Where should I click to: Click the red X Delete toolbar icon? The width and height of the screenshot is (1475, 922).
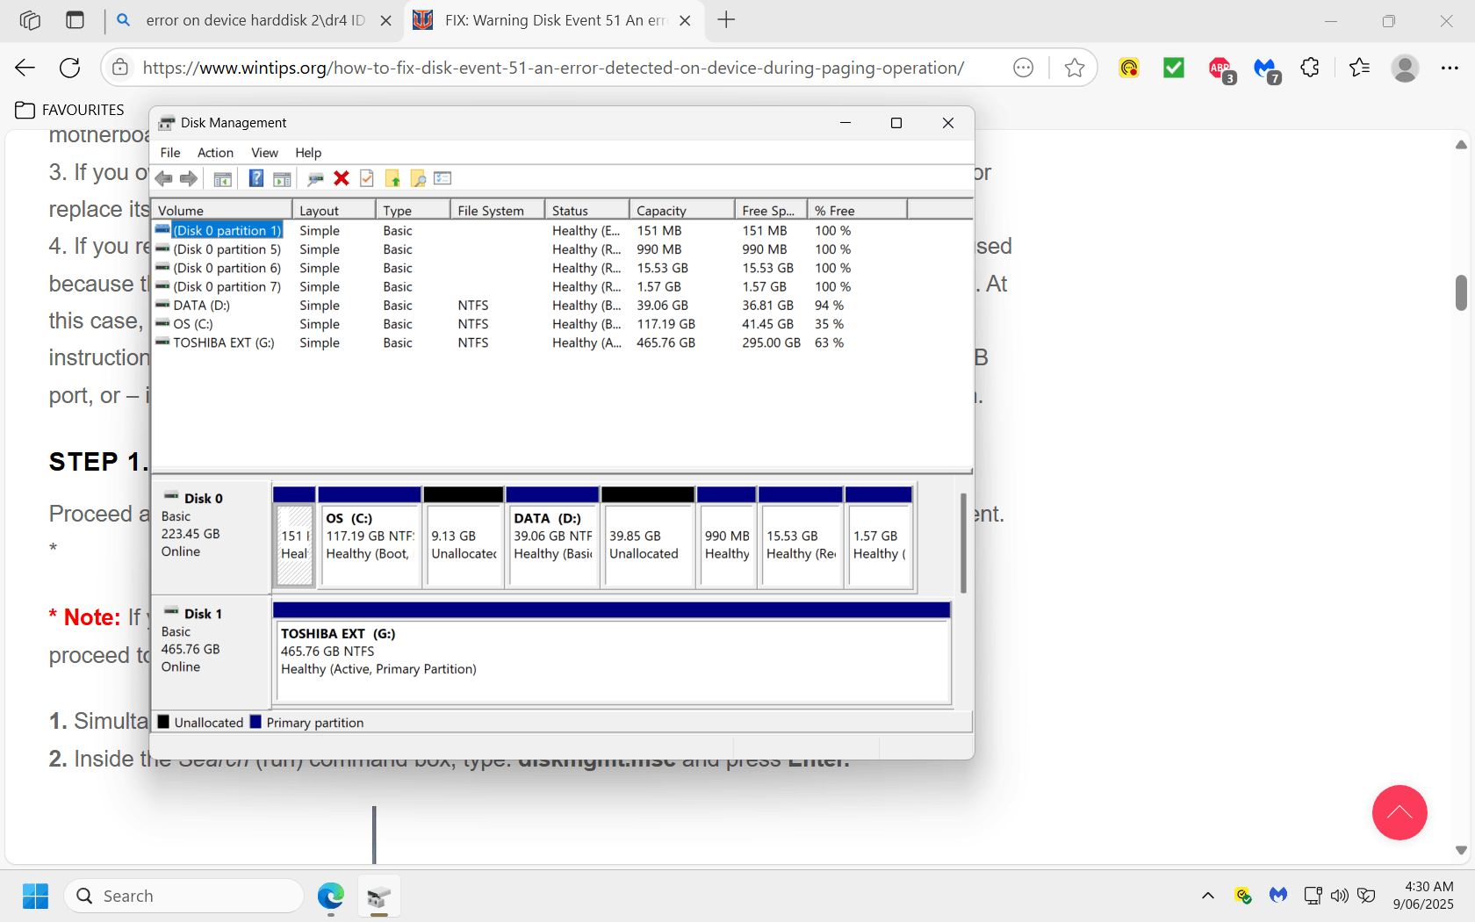(342, 179)
